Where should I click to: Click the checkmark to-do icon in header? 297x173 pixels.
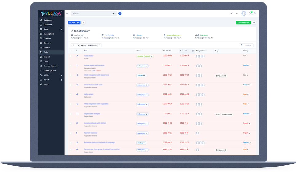pyautogui.click(x=237, y=13)
